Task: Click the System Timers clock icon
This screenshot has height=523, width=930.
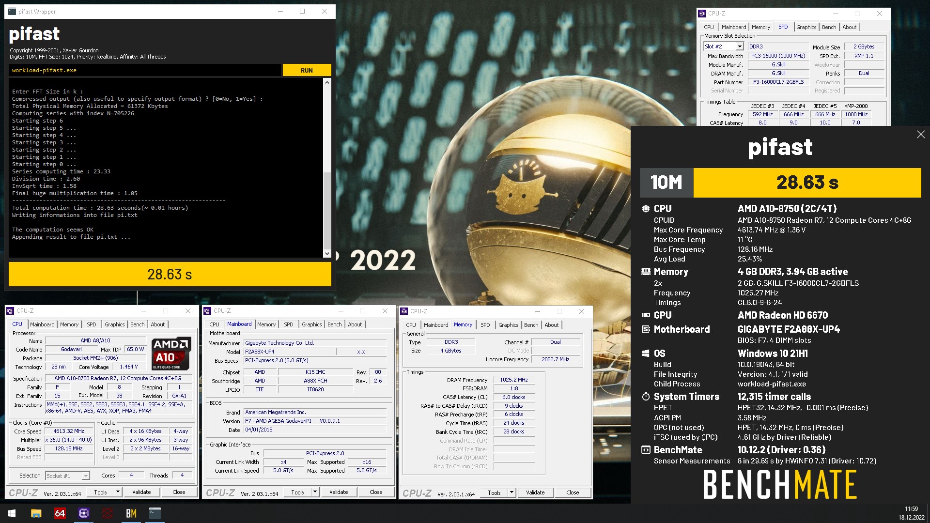Action: (x=646, y=397)
